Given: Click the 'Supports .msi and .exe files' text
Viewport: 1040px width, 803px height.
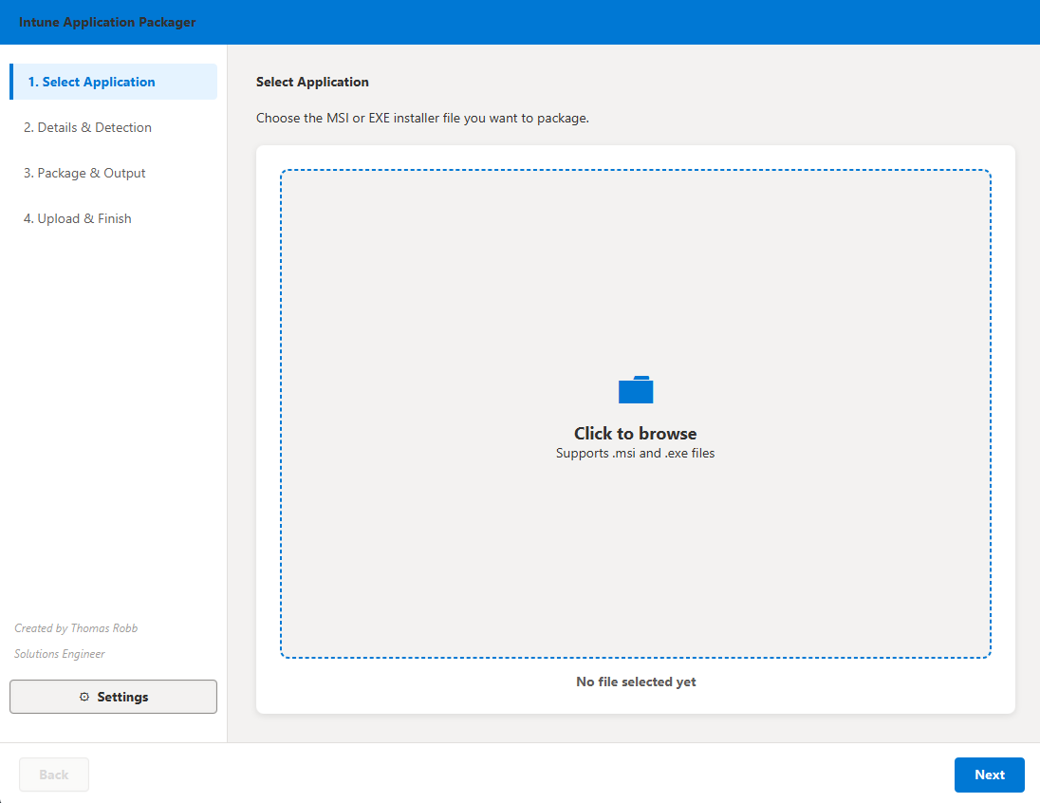Looking at the screenshot, I should click(x=636, y=454).
